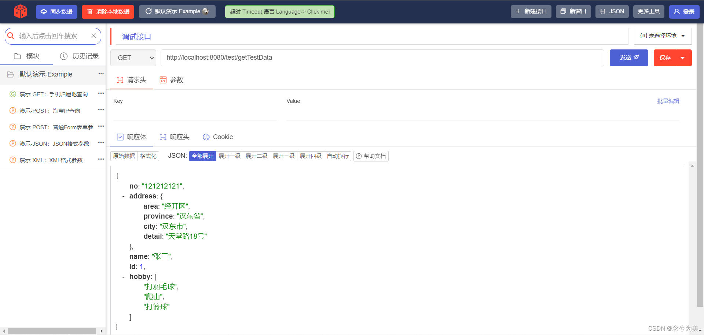Select the 默认演示-Example folder
Image resolution: width=704 pixels, height=335 pixels.
(46, 74)
